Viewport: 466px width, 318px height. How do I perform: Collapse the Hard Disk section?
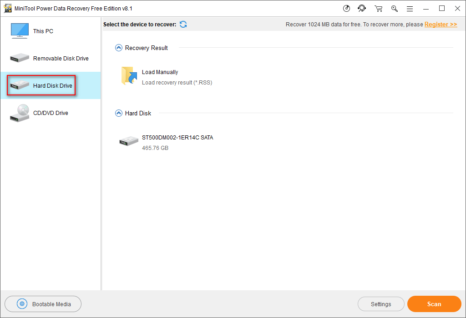[x=119, y=113]
